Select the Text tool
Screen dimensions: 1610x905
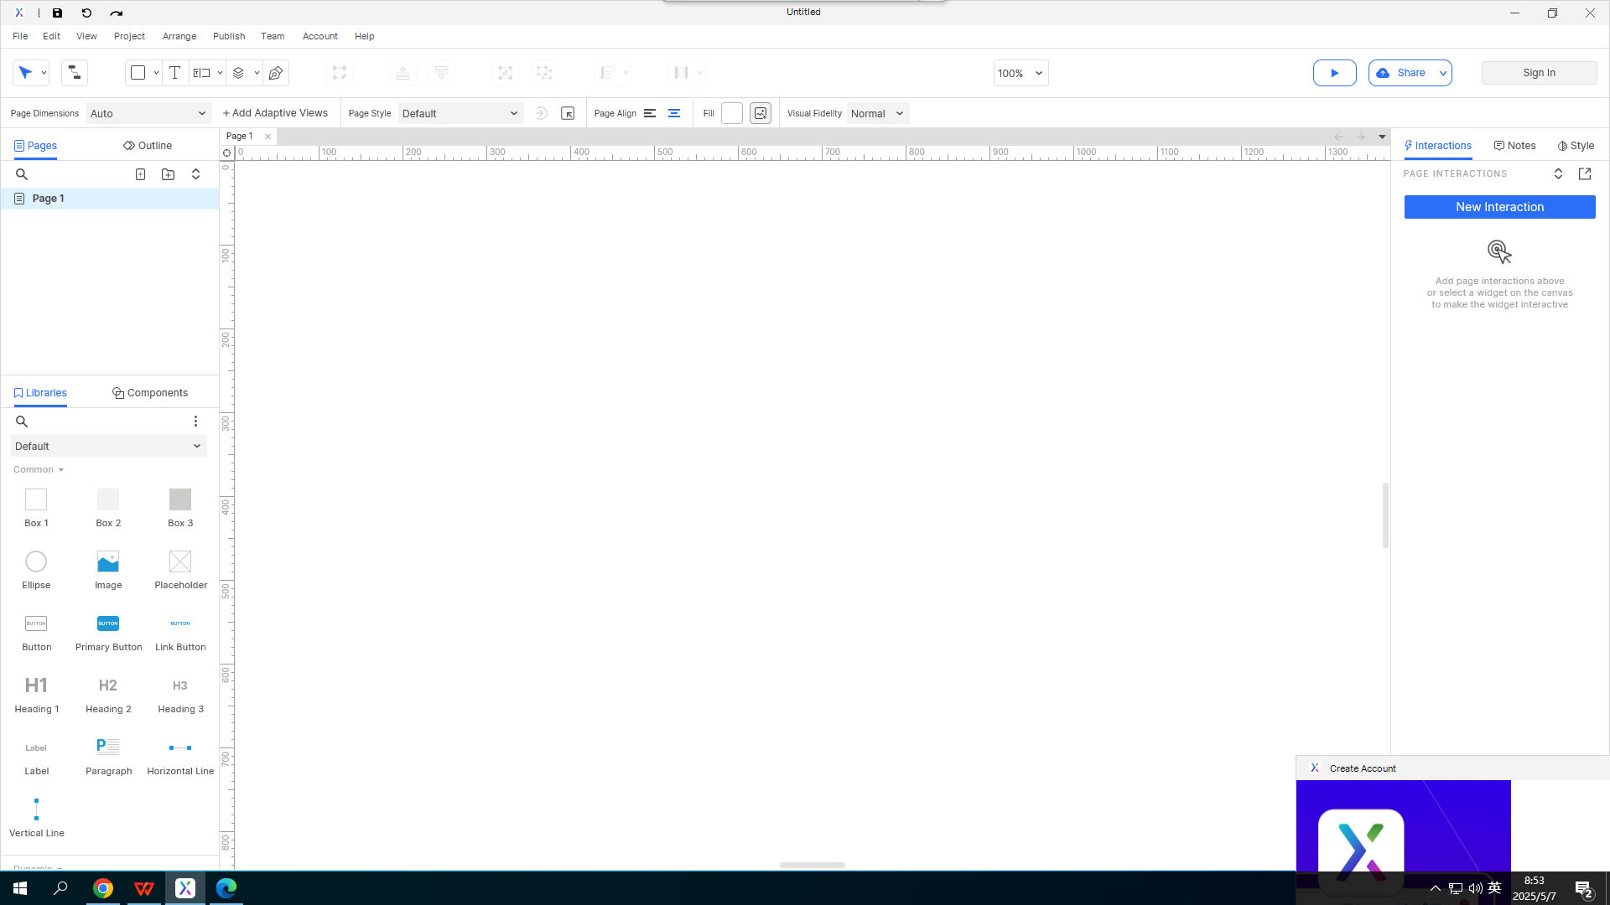click(174, 73)
